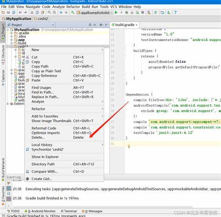This screenshot has width=221, height=217.
Task: Click the lightbulb intention icon in editor
Action: point(129,146)
